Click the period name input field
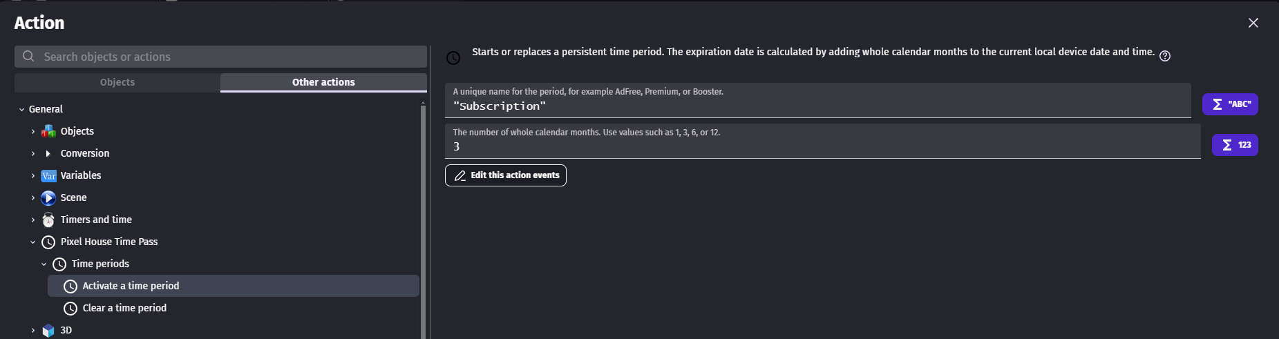Image resolution: width=1279 pixels, height=339 pixels. coord(817,101)
